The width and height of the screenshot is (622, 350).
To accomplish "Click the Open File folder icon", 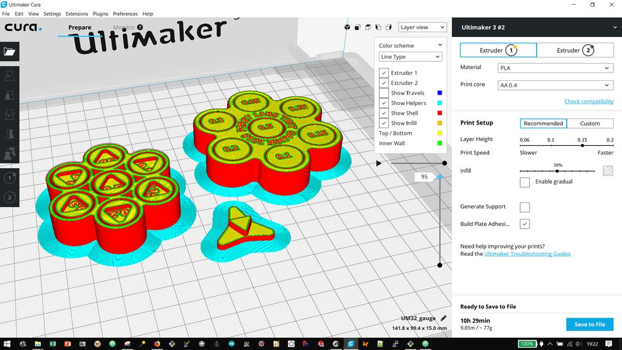I will coord(10,52).
